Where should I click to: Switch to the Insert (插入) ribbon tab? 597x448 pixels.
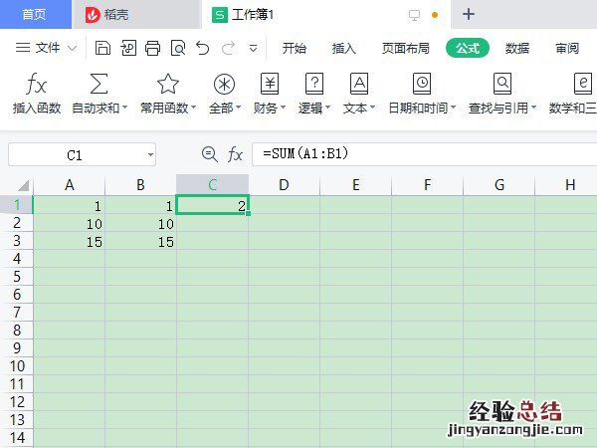(x=343, y=48)
